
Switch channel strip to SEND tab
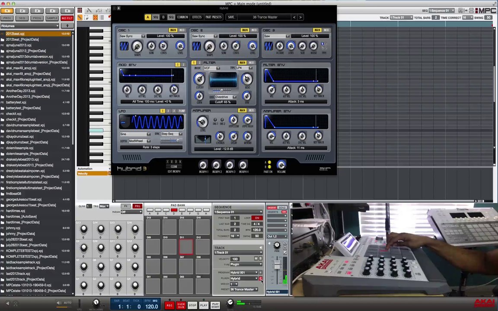point(282,207)
